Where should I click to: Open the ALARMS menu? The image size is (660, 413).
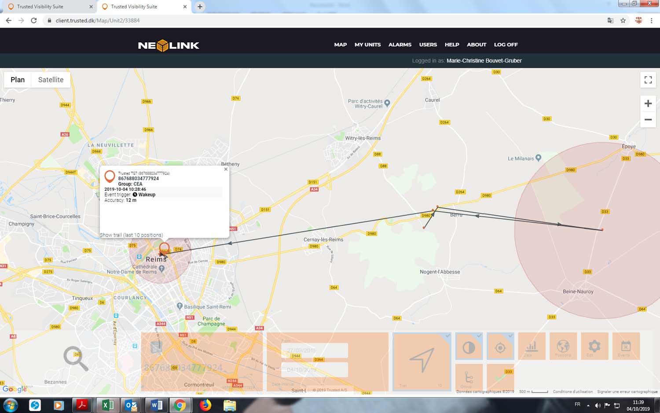tap(400, 44)
